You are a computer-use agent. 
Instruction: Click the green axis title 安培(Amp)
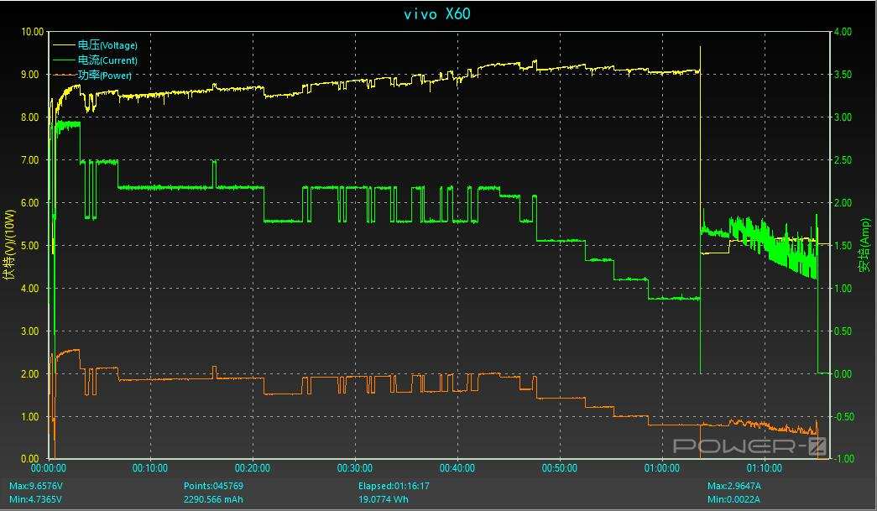point(866,245)
